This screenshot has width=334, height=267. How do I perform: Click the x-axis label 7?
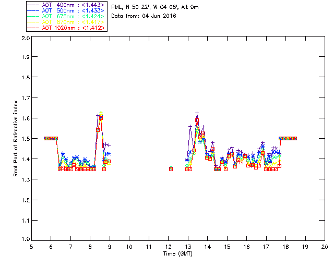(70, 247)
